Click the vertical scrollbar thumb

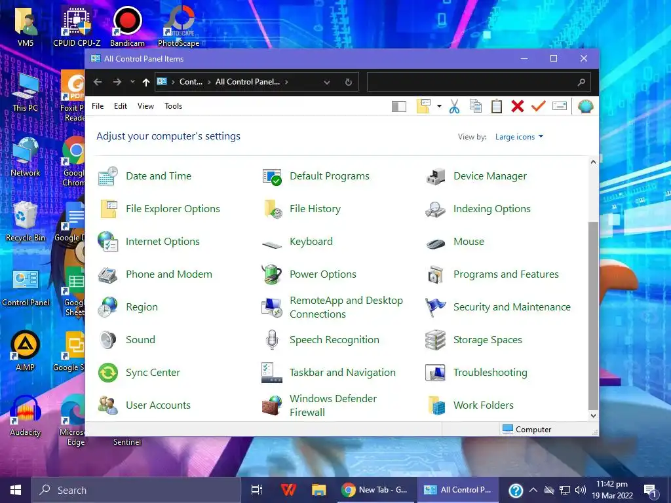[592, 316]
